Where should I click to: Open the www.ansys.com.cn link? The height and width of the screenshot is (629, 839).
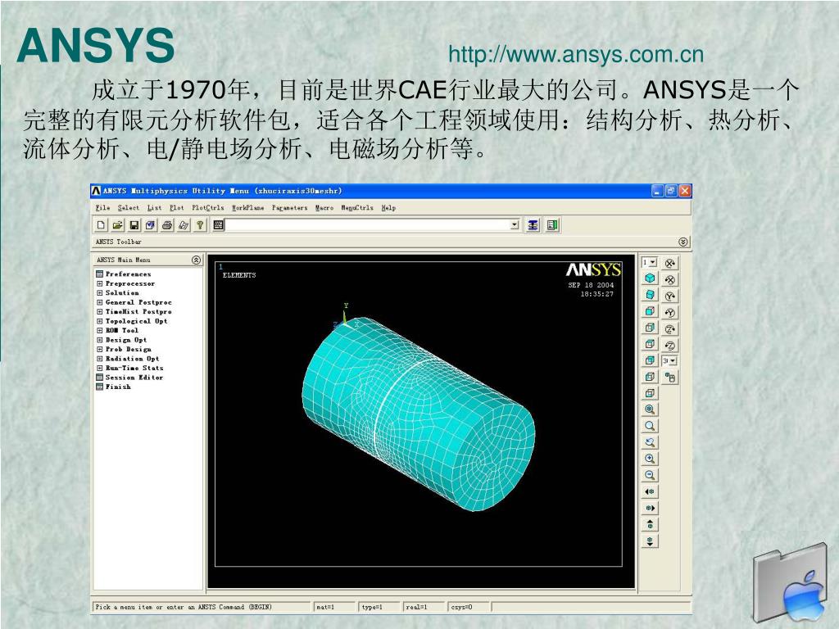[x=576, y=55]
